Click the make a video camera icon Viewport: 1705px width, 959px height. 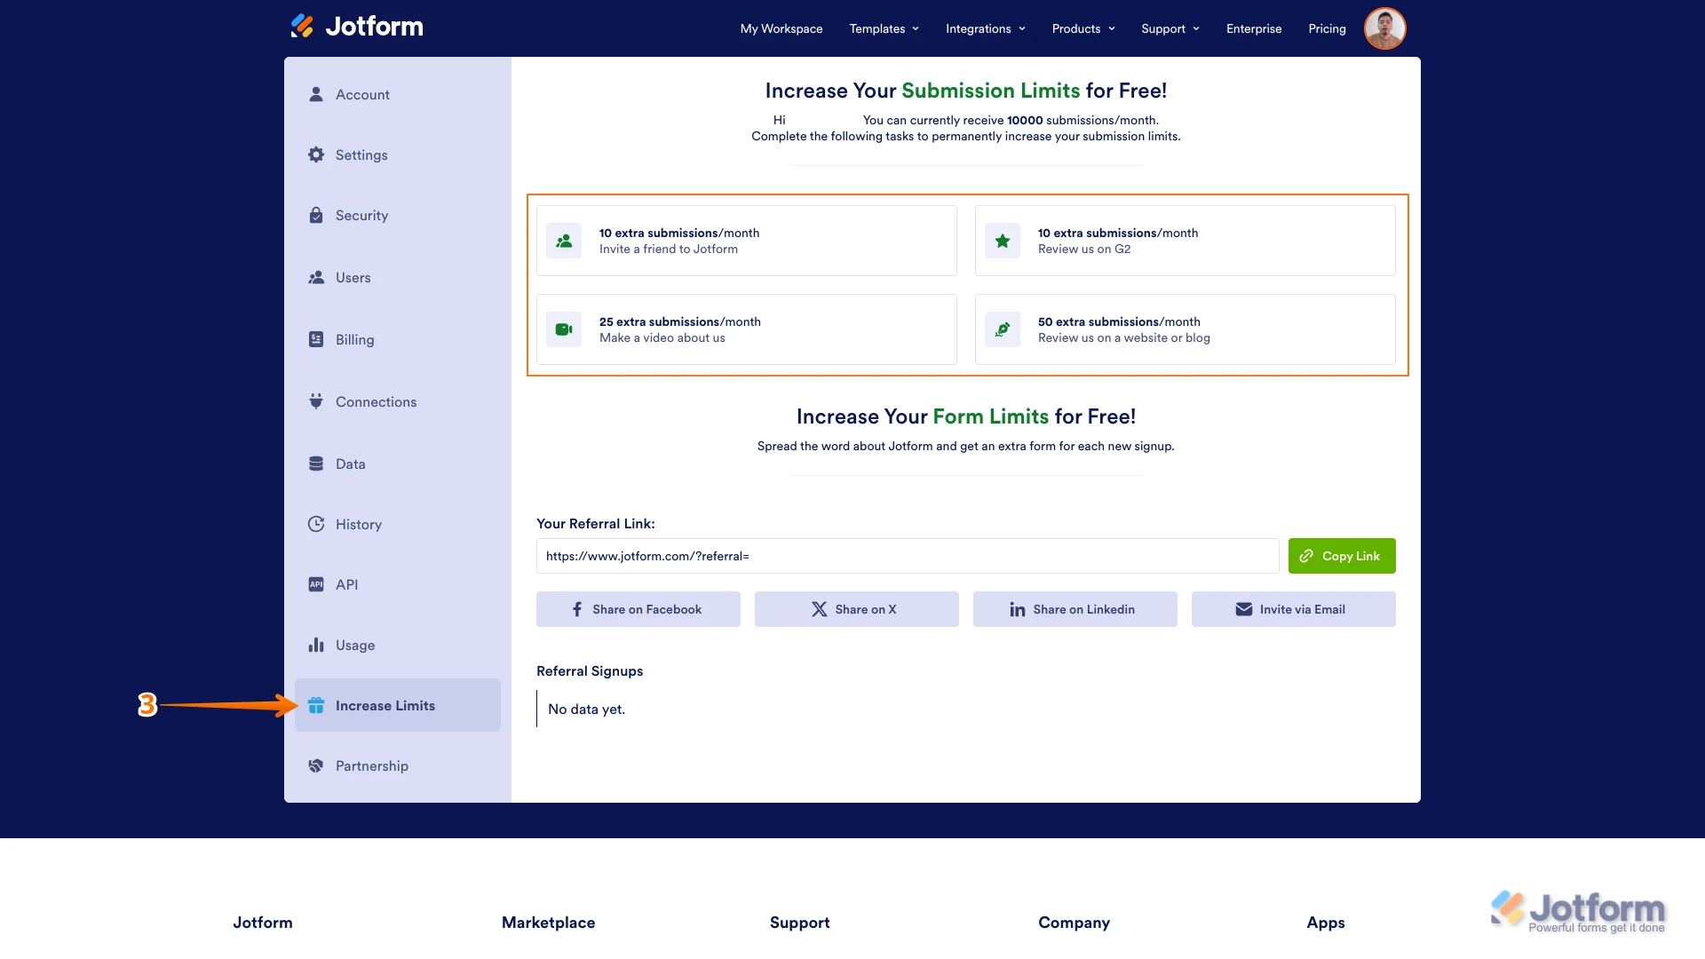tap(564, 329)
